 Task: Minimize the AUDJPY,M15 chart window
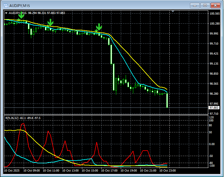tap(195, 5)
